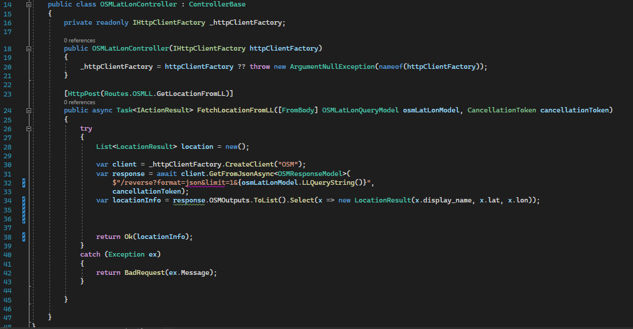Click the CancellationToken type on line 24

pyautogui.click(x=502, y=110)
